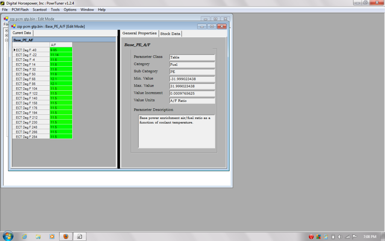
Task: Collapse the minus node in the background tree
Action: [x=6, y=40]
